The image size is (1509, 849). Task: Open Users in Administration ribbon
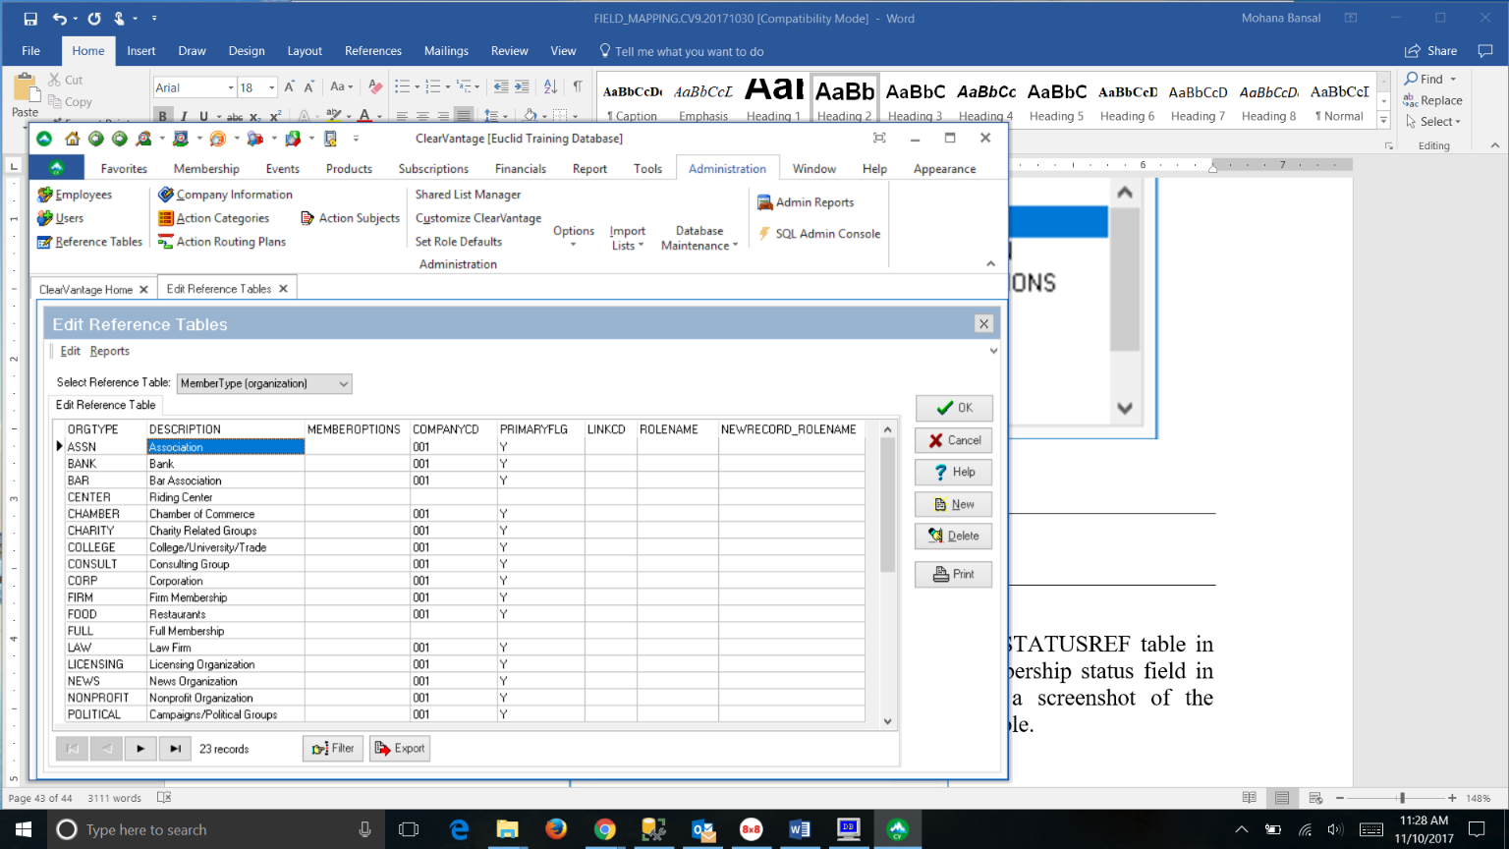point(61,218)
